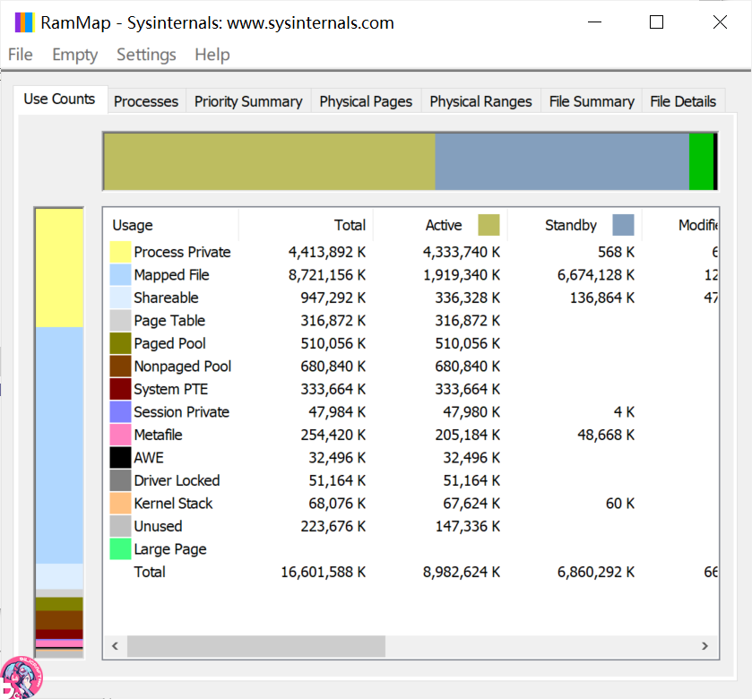Switch to the Use Counts tab
Image resolution: width=752 pixels, height=699 pixels.
(x=59, y=99)
